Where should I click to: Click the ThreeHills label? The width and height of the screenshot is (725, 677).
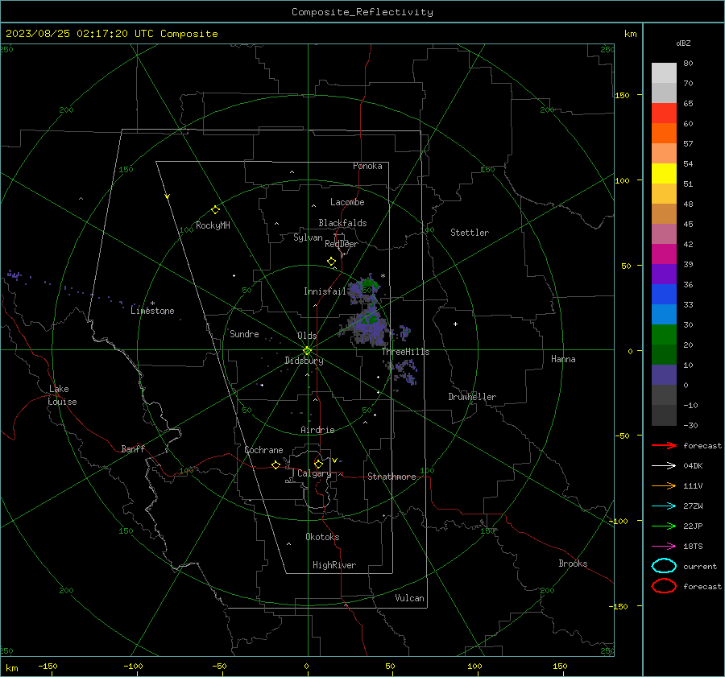click(x=405, y=352)
